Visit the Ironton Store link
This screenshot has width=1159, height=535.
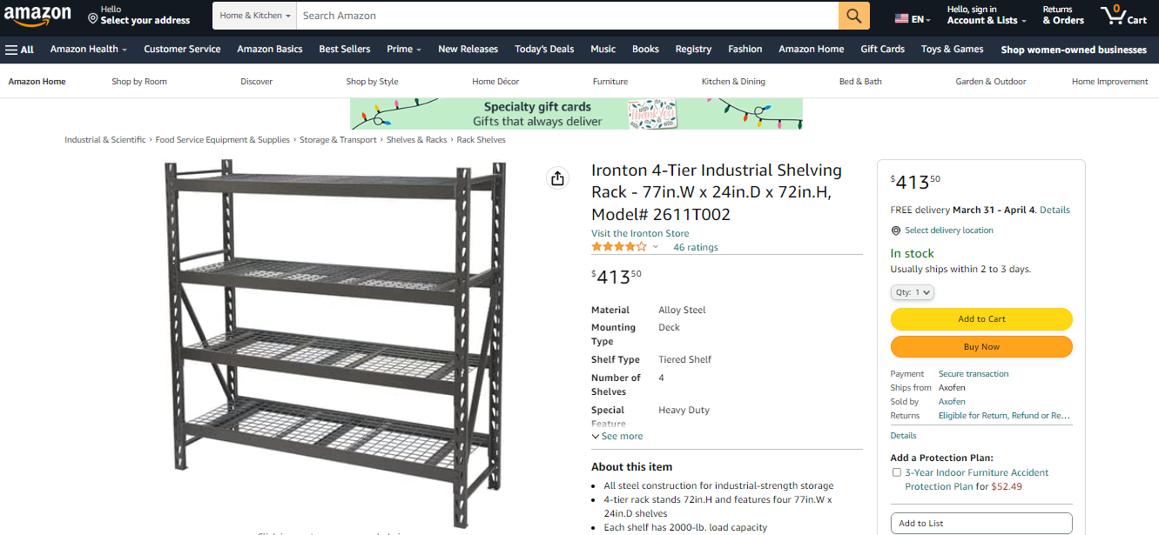point(640,233)
